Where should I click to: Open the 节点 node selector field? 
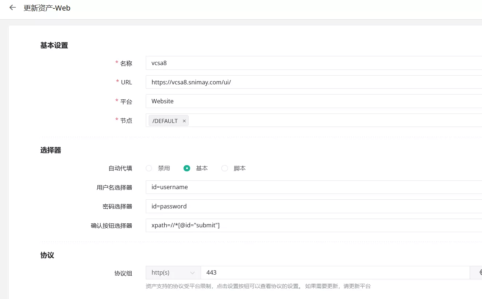coord(327,120)
